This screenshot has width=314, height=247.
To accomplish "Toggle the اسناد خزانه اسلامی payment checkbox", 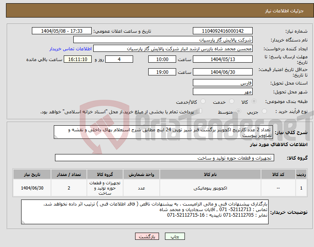I will click(199, 111).
